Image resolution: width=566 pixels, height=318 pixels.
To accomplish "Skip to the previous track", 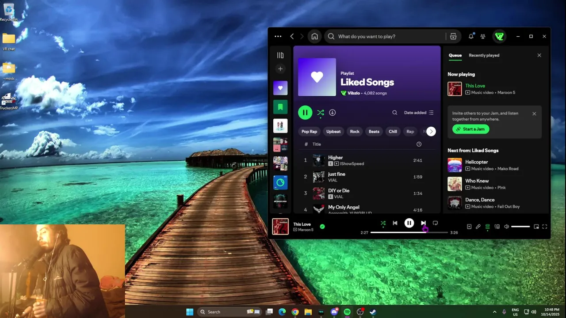I will [395, 223].
